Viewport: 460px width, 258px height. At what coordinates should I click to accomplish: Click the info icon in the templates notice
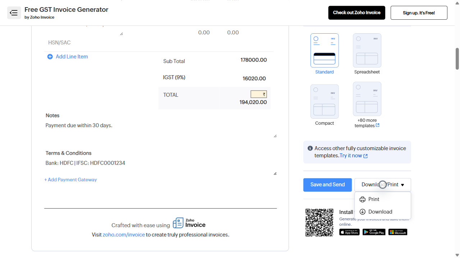pos(310,148)
